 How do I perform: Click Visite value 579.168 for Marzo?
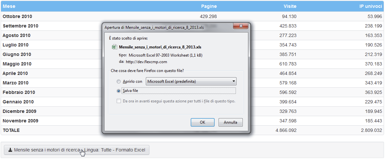(x=288, y=83)
